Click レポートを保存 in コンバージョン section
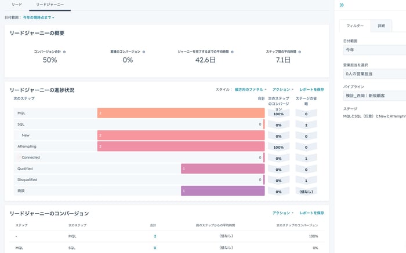The height and width of the screenshot is (253, 406). (311, 213)
